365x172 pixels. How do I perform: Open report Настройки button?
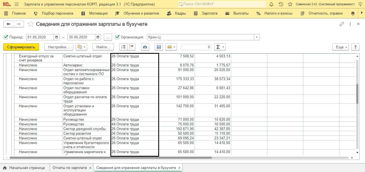click(58, 47)
